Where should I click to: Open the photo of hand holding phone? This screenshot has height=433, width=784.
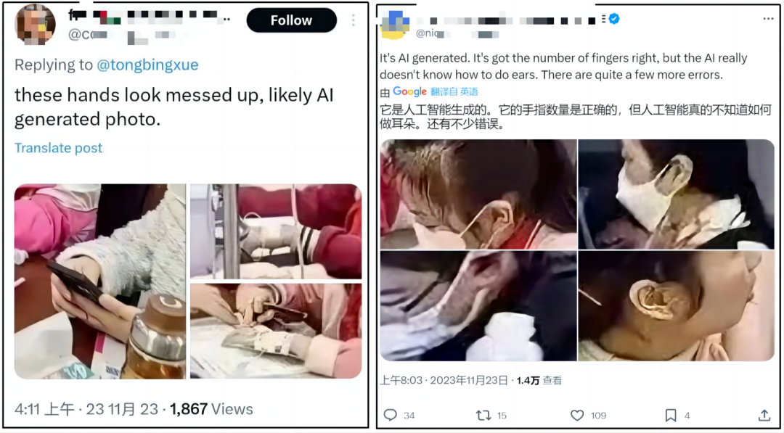click(x=100, y=281)
